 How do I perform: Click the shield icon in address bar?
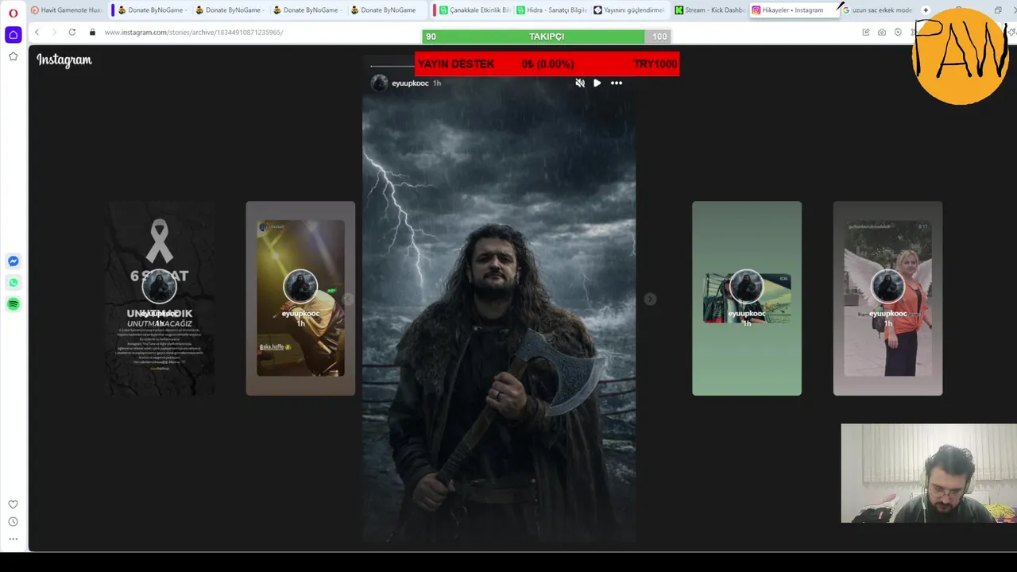[x=898, y=33]
